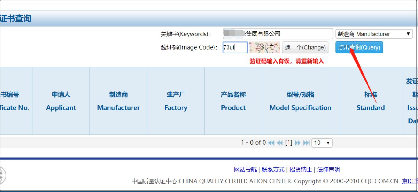Go to first page of results
Image resolution: width=418 pixels, height=192 pixels.
[x=271, y=143]
